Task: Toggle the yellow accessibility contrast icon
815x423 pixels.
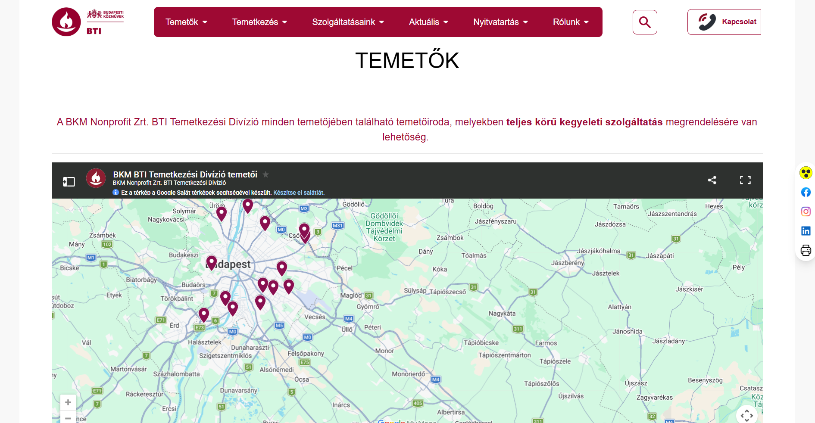Action: point(806,173)
